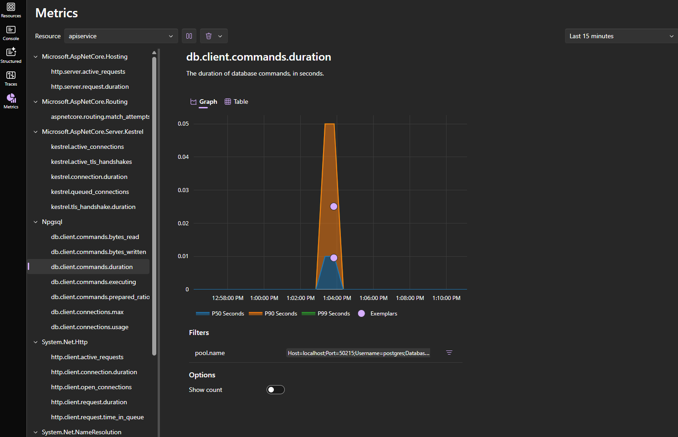Pause metric chart updates

click(x=189, y=36)
